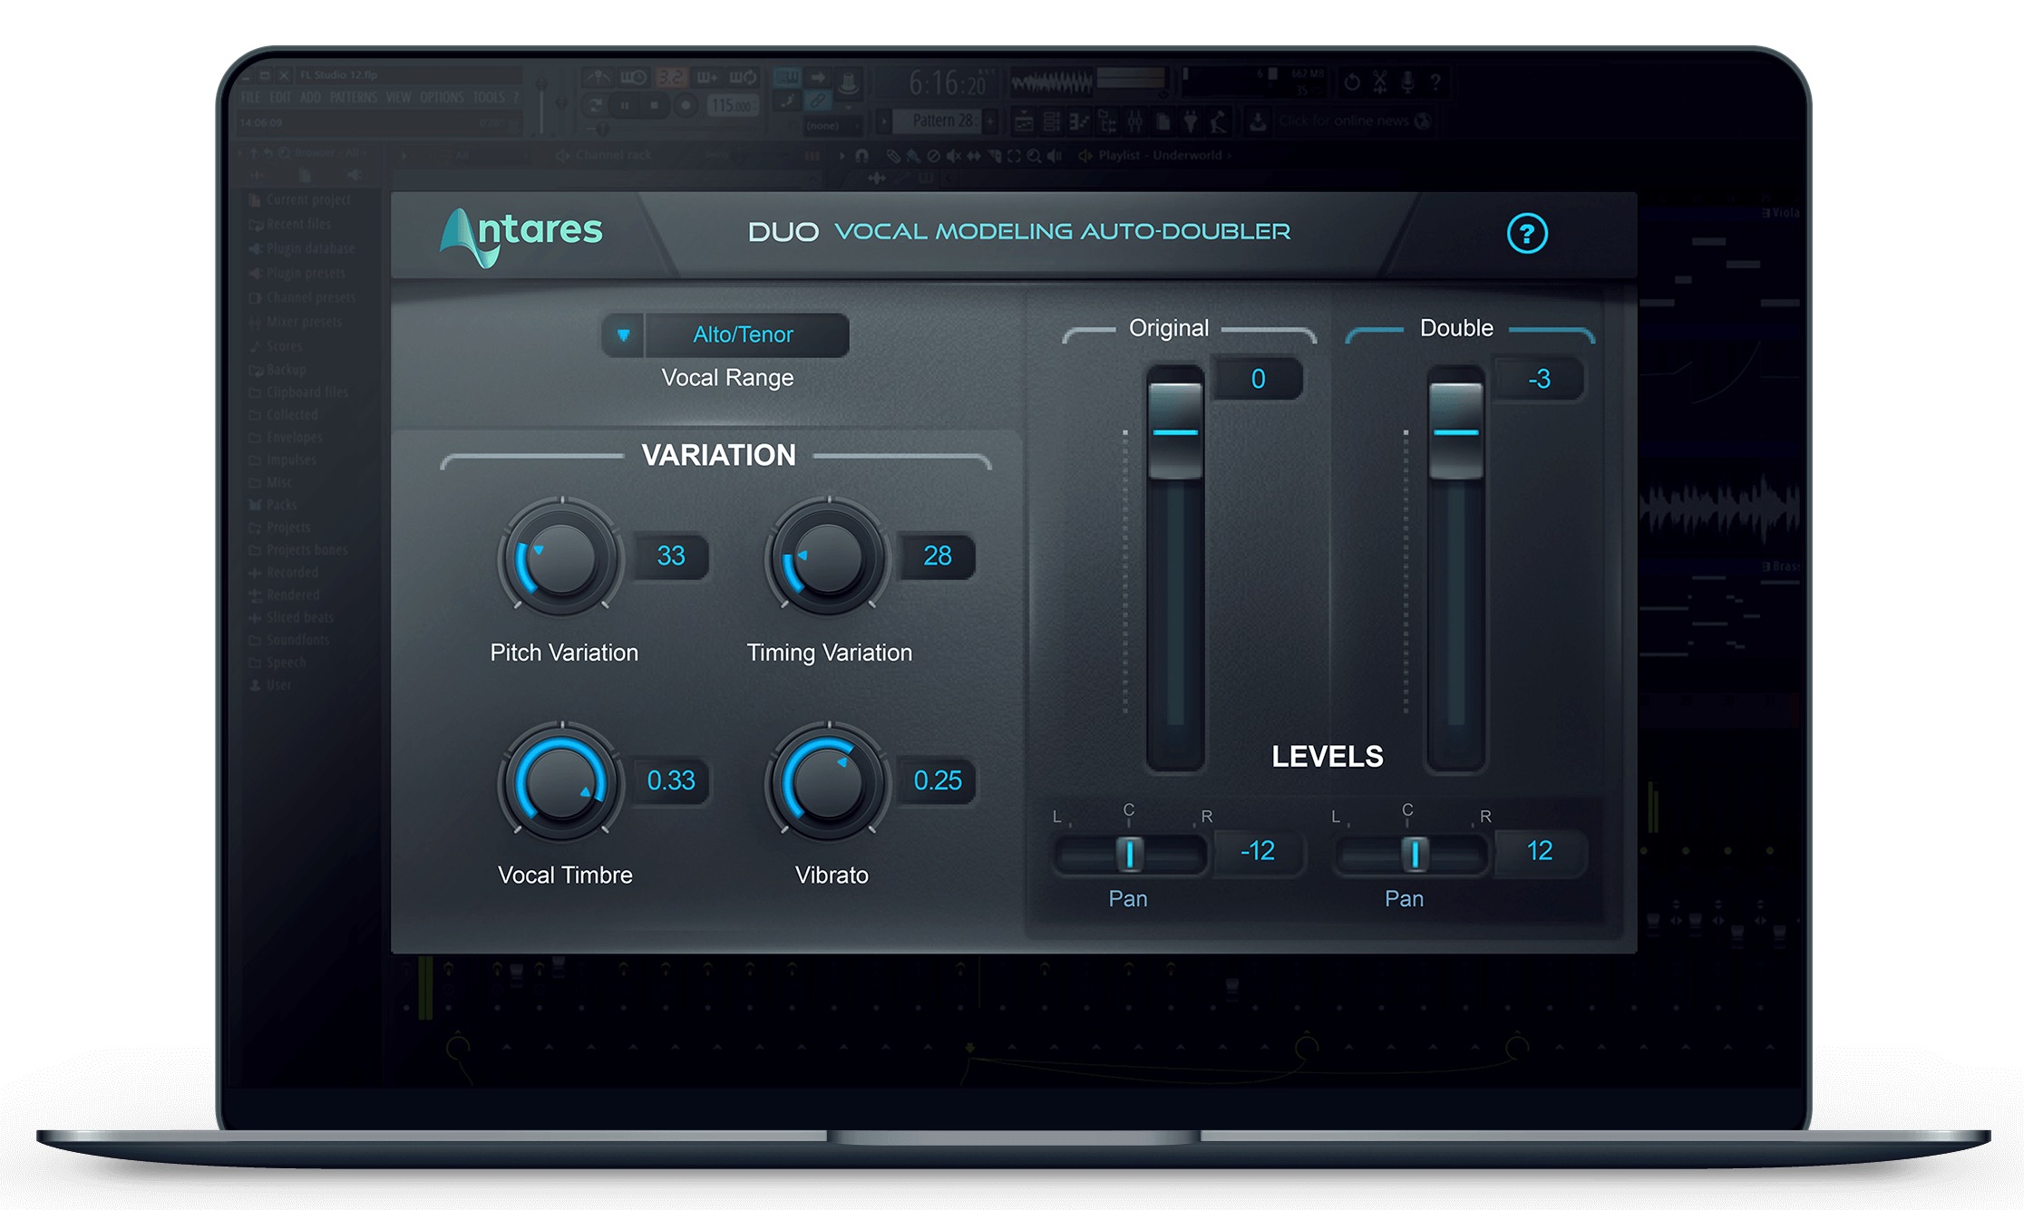This screenshot has height=1210, width=2024.
Task: Expand Current project in the browser
Action: tap(300, 199)
